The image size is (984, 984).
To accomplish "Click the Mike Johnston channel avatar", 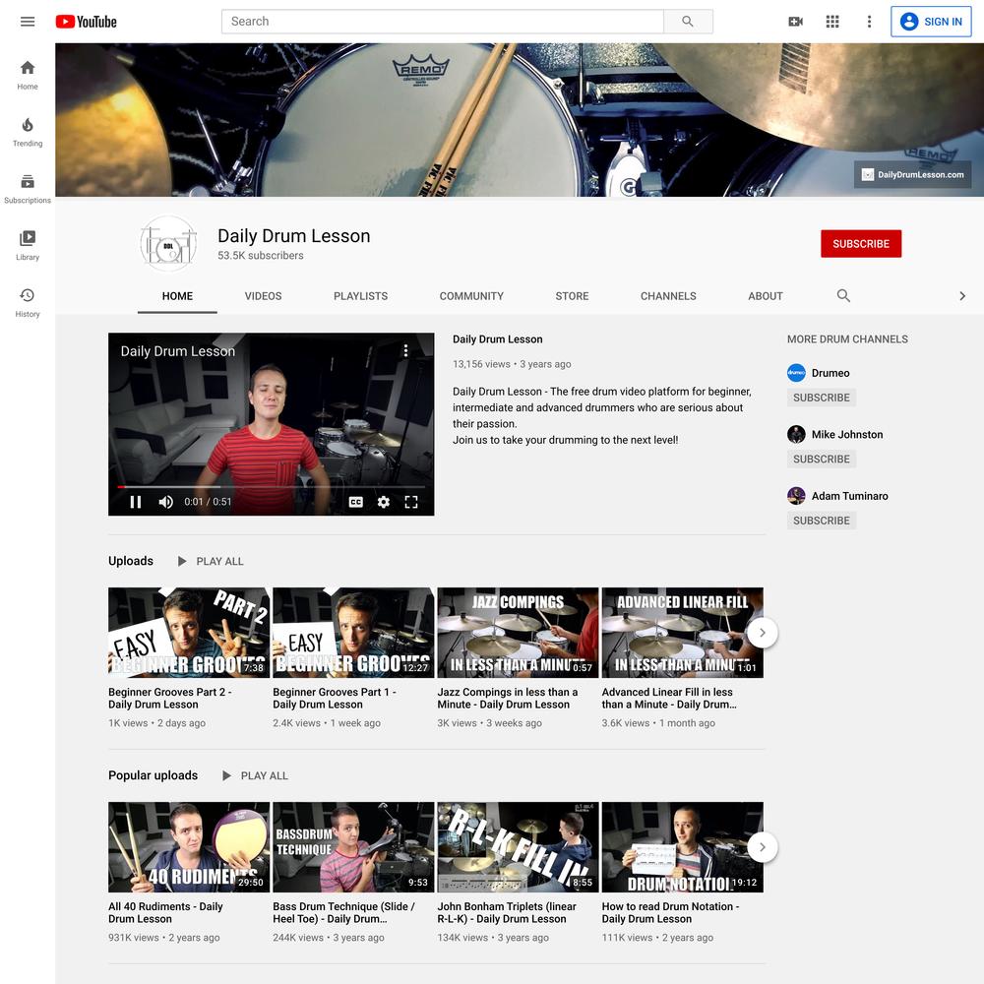I will [796, 434].
